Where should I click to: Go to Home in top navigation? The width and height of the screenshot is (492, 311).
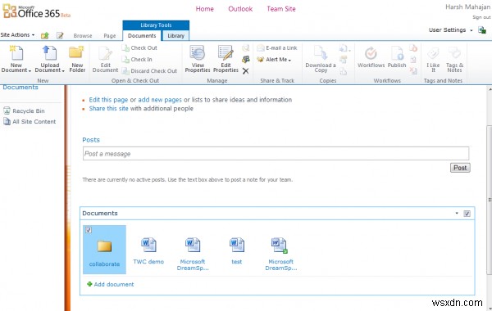coord(204,9)
